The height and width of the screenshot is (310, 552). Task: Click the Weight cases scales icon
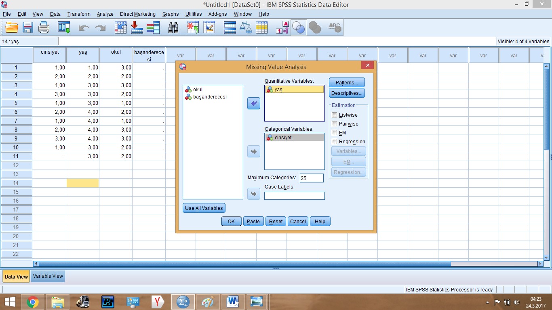[x=246, y=27]
